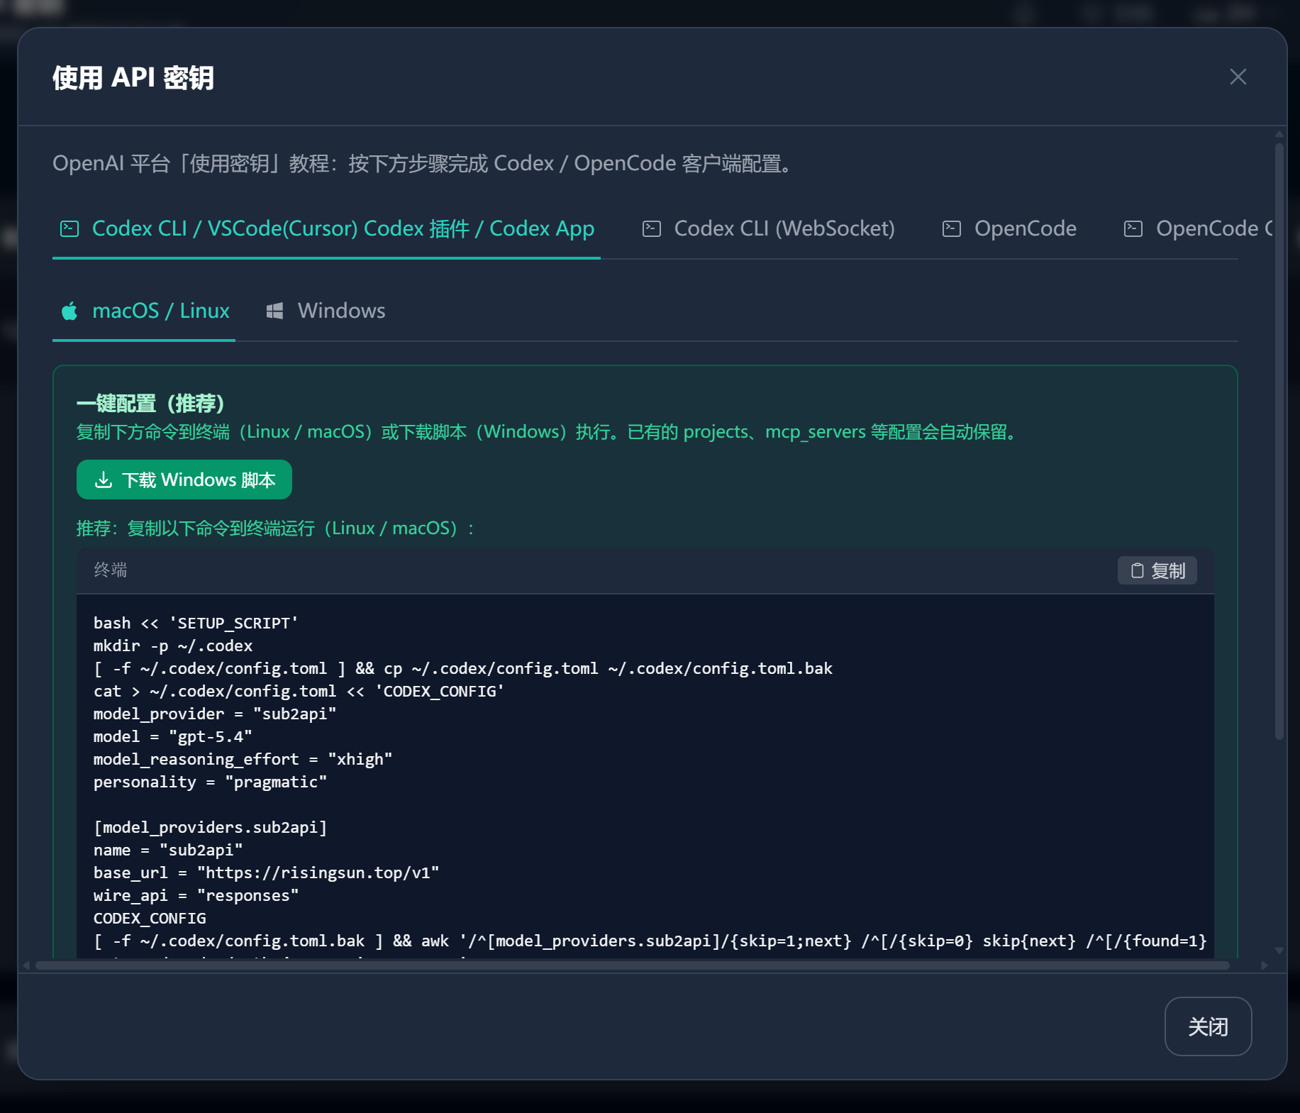Click the terminal icon beside Codex CLI (WebSocket)
Image resolution: width=1300 pixels, height=1113 pixels.
click(651, 228)
